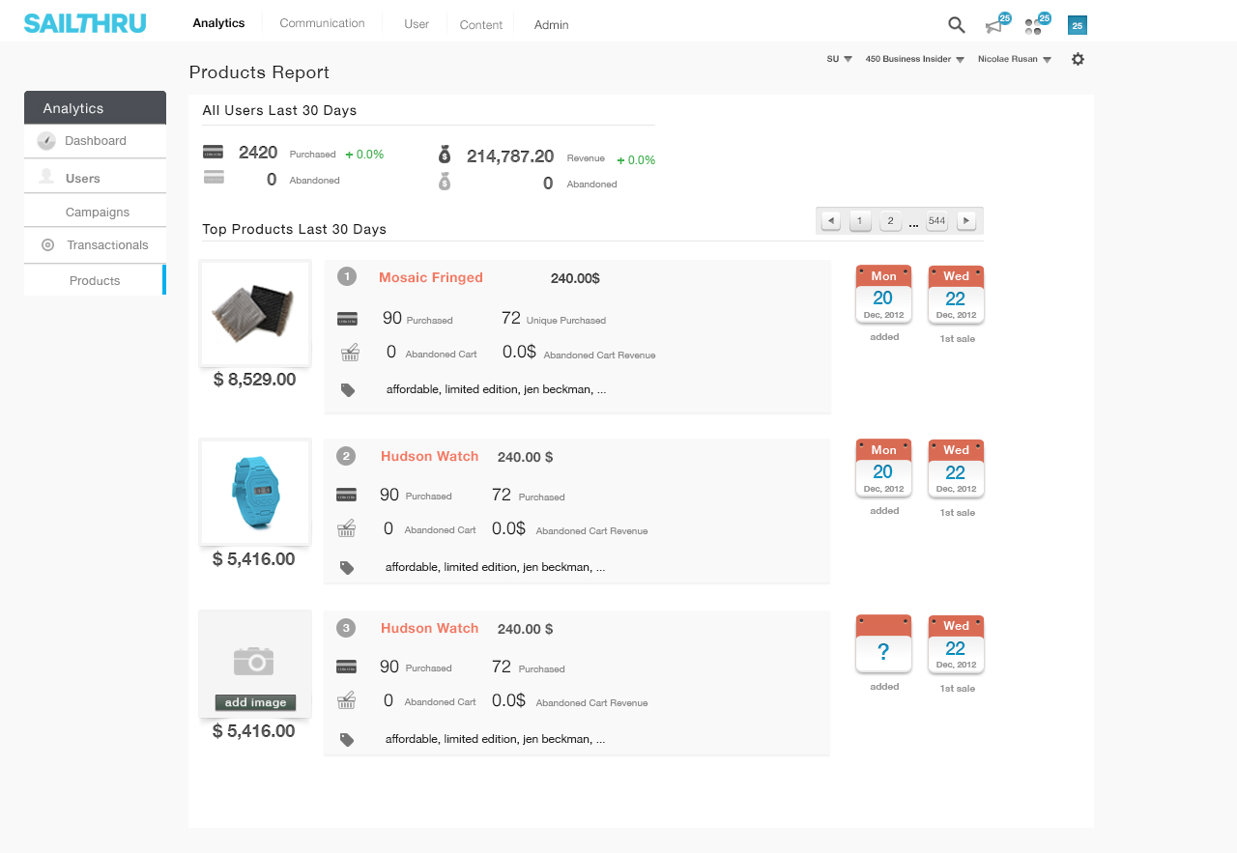1237x853 pixels.
Task: Go to previous page arrow in pagination
Action: pos(831,221)
